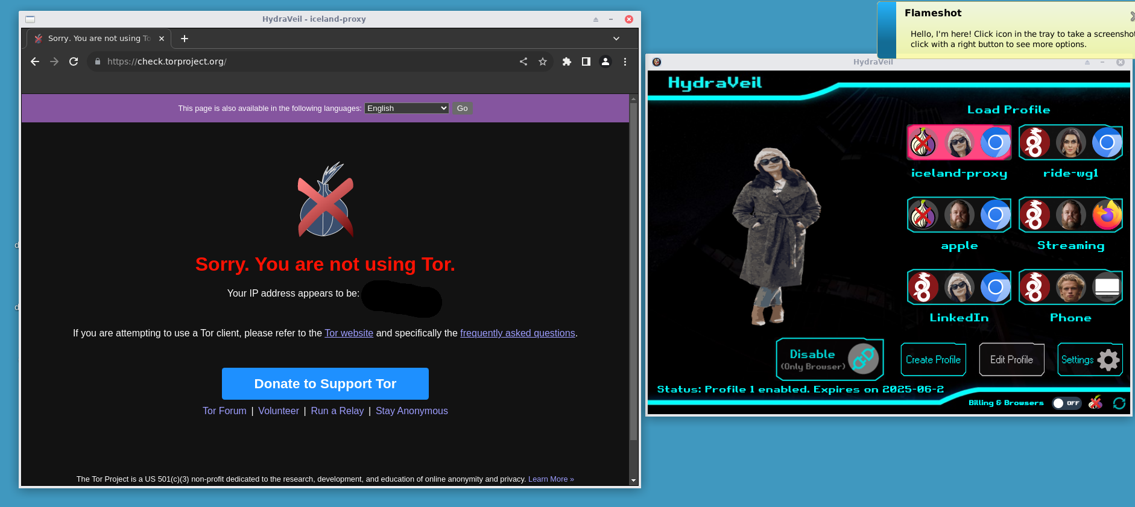
Task: Click the crossed-out Tor onion in iceland-proxy
Action: (x=923, y=143)
